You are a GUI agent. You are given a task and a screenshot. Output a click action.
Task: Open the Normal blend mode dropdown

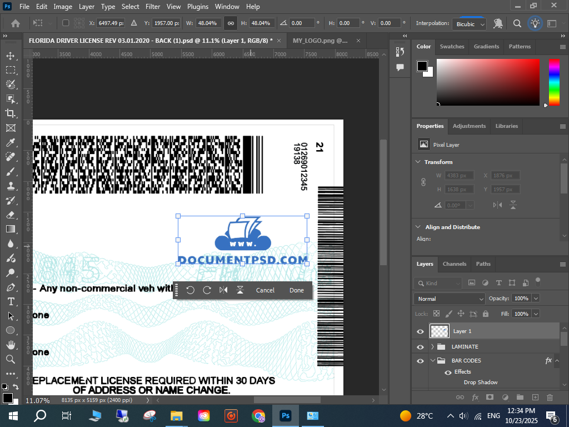(x=450, y=299)
